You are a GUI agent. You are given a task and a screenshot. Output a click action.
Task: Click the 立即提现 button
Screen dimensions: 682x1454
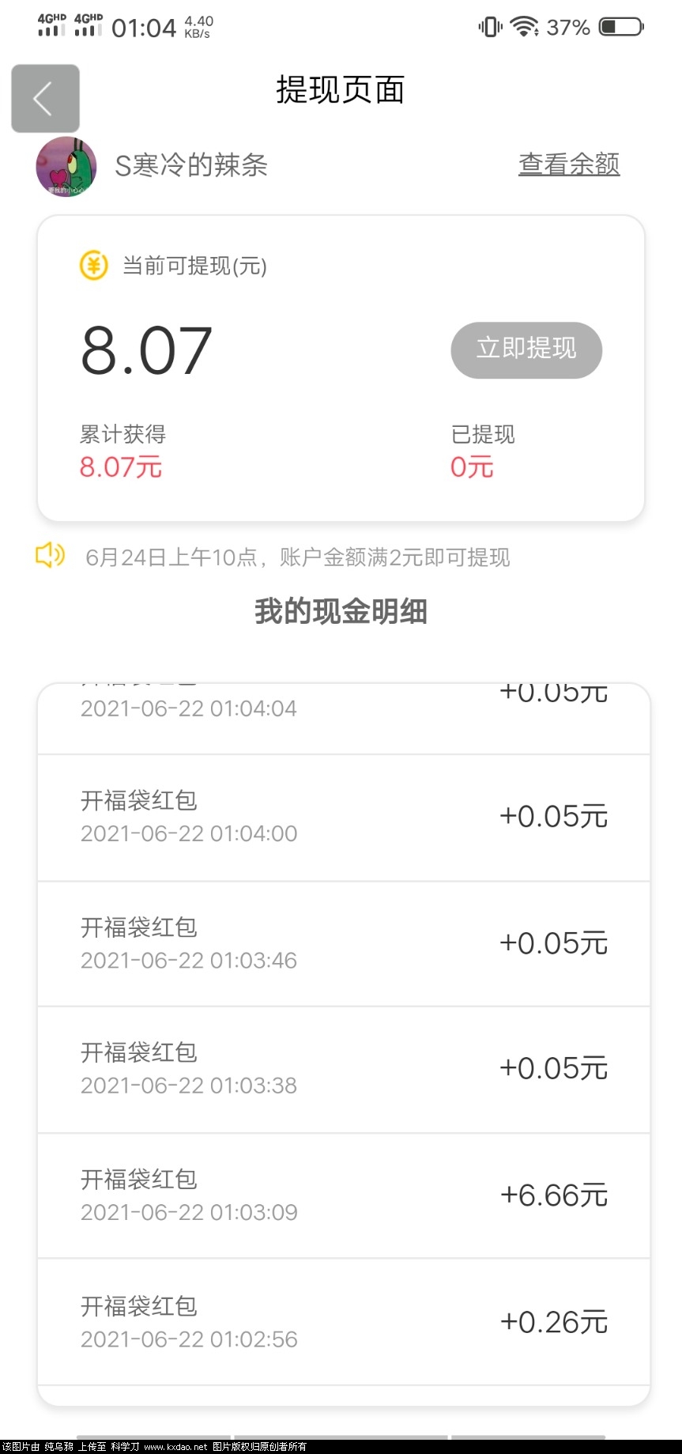[526, 349]
